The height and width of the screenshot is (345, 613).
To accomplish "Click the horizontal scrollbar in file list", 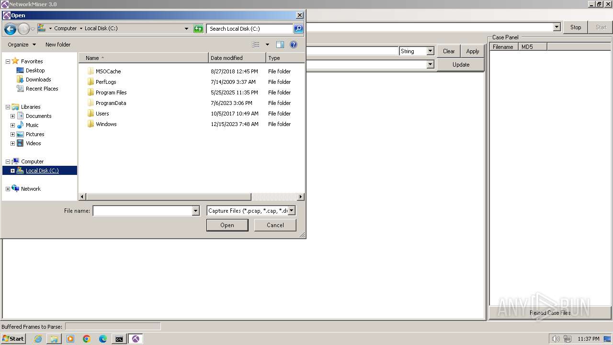I will [x=169, y=197].
